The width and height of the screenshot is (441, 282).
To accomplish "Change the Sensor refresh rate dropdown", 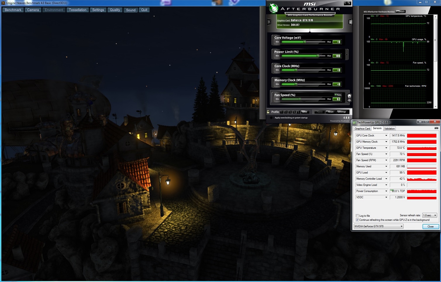I will (430, 215).
